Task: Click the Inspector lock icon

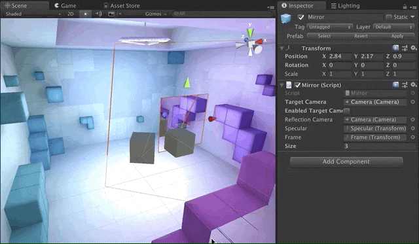Action: pos(405,7)
